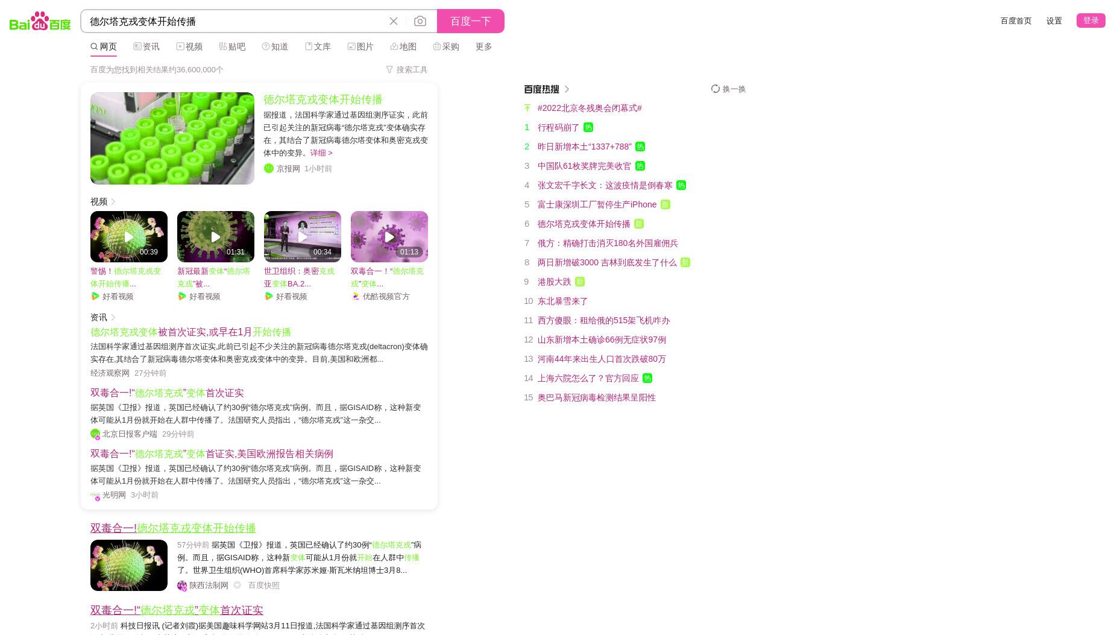
Task: Open hot search item 6 德尔塔克戎变体开始传播
Action: [584, 224]
